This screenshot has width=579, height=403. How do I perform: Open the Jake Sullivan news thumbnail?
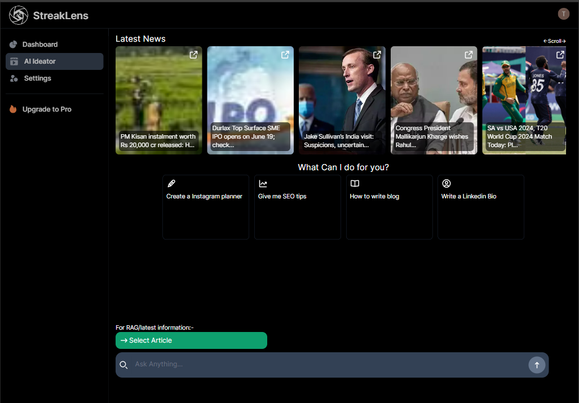(342, 96)
